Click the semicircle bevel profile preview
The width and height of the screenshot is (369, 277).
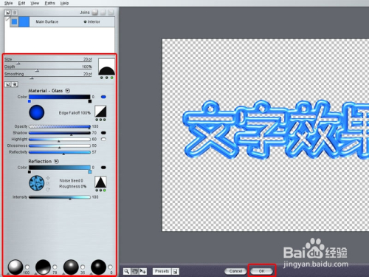click(x=106, y=66)
